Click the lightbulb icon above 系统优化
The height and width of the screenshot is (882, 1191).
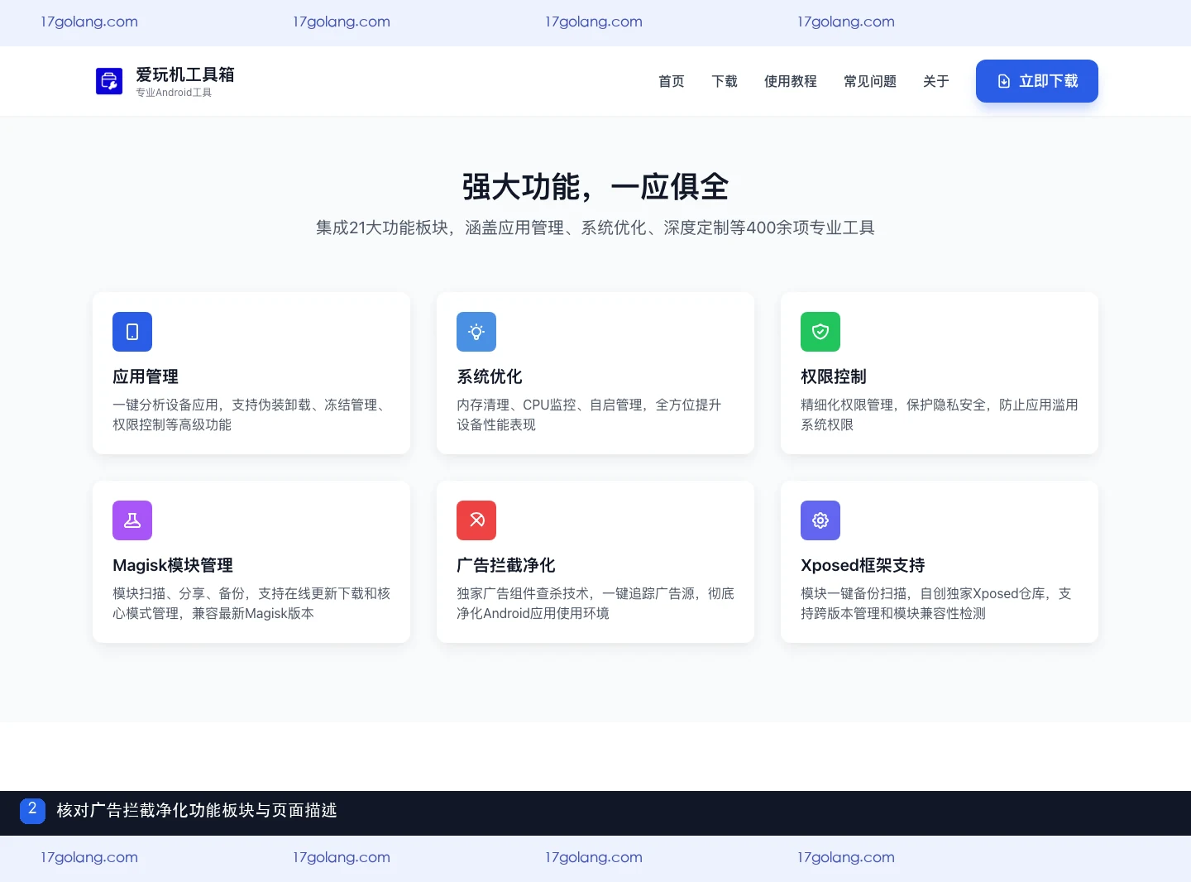point(476,332)
